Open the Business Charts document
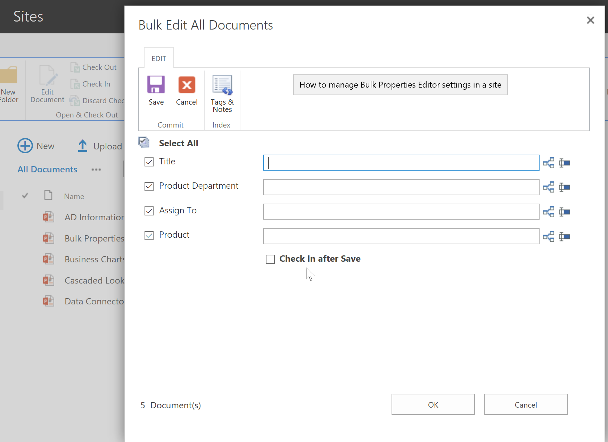608x442 pixels. coord(94,259)
